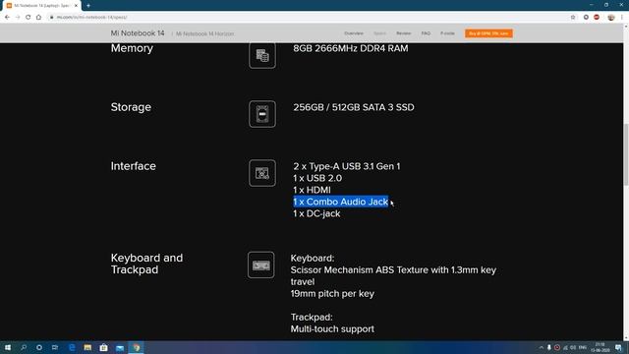Click '19mm pitch per key' text
The width and height of the screenshot is (629, 354).
coord(332,293)
